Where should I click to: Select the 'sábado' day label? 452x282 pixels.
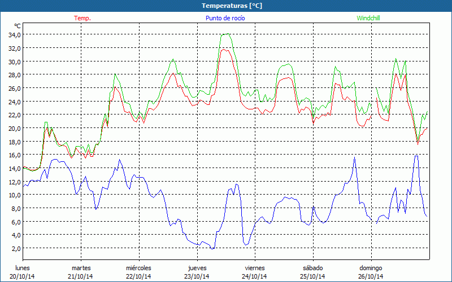point(312,268)
